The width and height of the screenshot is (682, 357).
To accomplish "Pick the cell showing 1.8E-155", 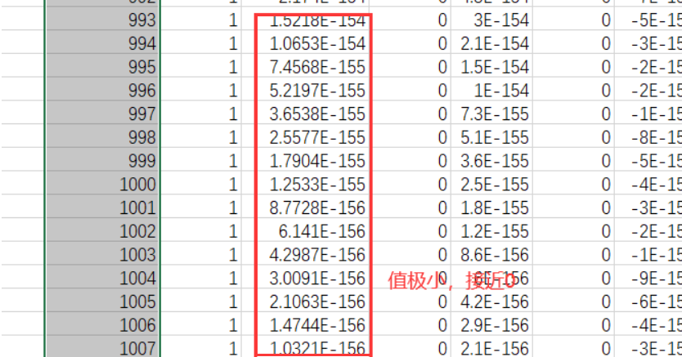I will pyautogui.click(x=492, y=208).
